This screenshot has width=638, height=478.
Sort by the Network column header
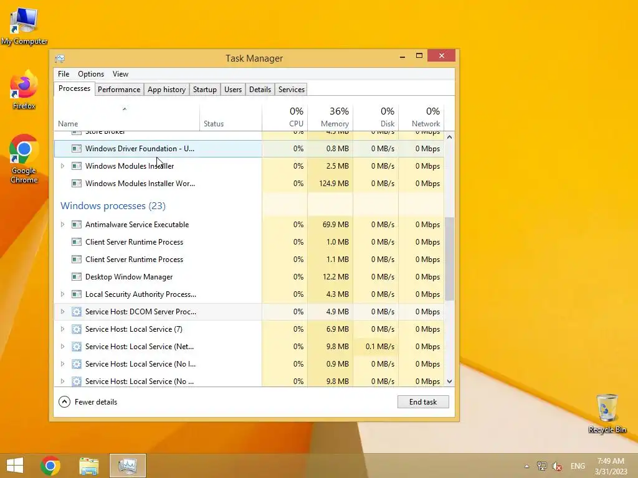tap(421, 118)
